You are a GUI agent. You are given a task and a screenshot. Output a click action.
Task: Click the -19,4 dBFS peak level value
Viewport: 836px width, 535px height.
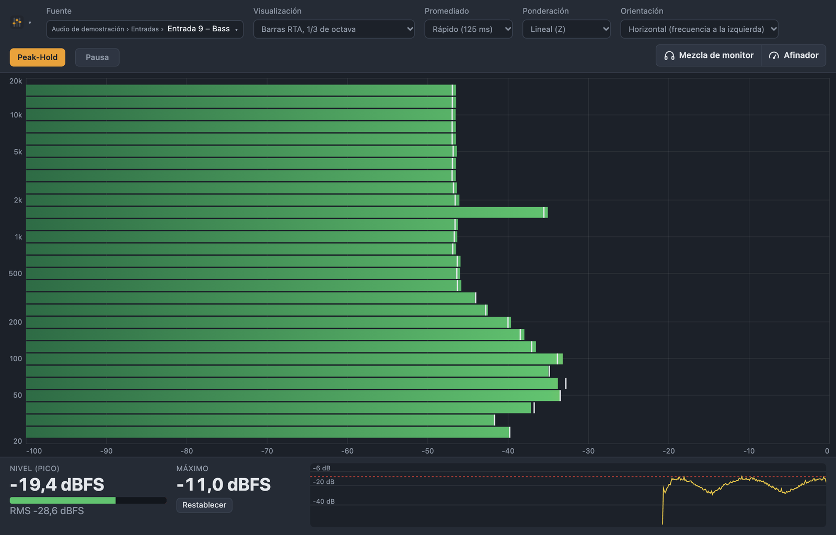[57, 484]
